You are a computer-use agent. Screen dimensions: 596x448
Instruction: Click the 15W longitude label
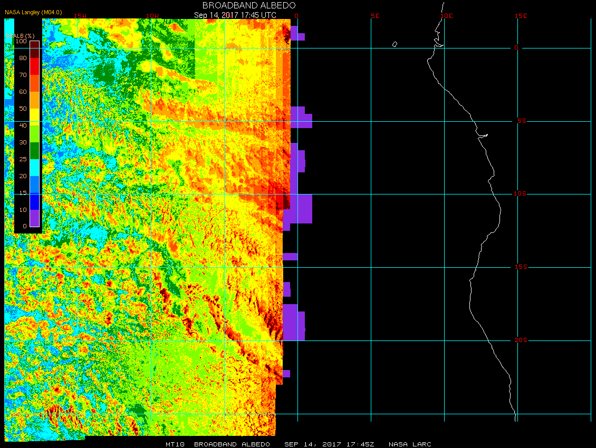click(80, 16)
